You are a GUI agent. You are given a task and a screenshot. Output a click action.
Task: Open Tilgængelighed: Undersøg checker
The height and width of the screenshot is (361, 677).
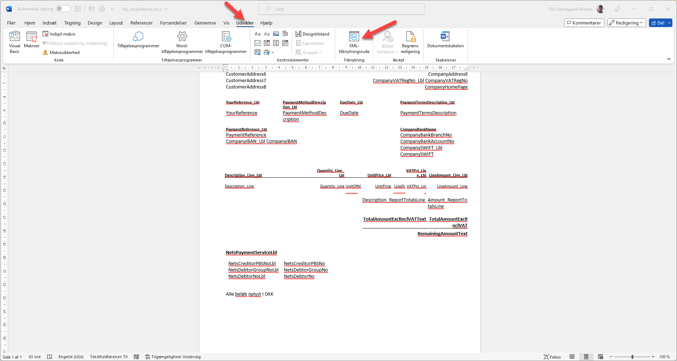click(173, 357)
